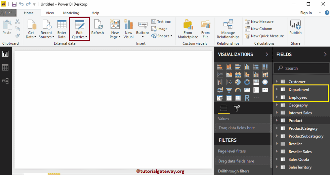The width and height of the screenshot is (330, 175).
Task: Collapse the ribbon with the caret
Action: (x=320, y=13)
